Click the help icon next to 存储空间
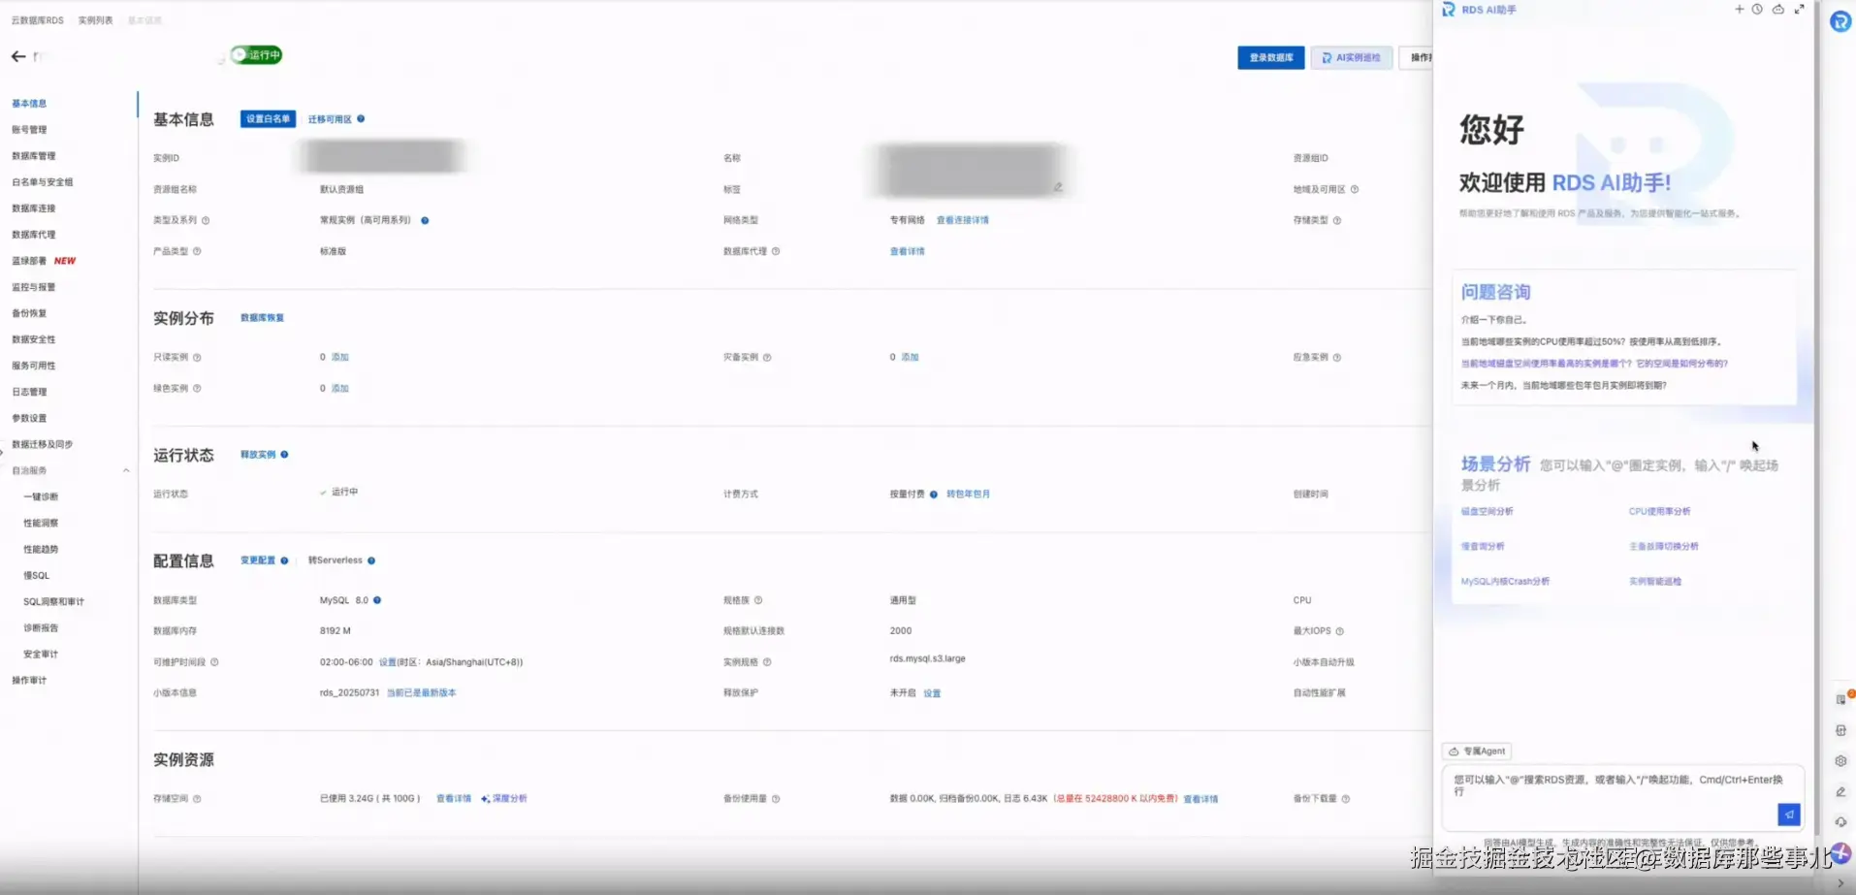The image size is (1856, 895). click(197, 799)
